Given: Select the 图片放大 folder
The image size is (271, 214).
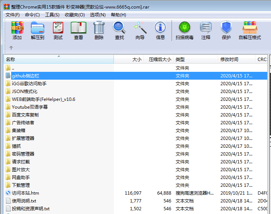Looking at the screenshot, I should click(21, 170).
